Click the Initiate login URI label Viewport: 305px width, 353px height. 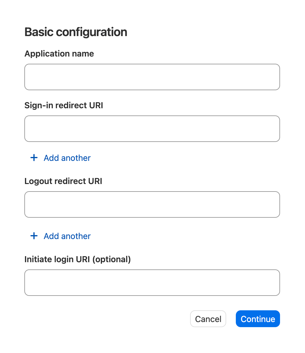click(78, 259)
